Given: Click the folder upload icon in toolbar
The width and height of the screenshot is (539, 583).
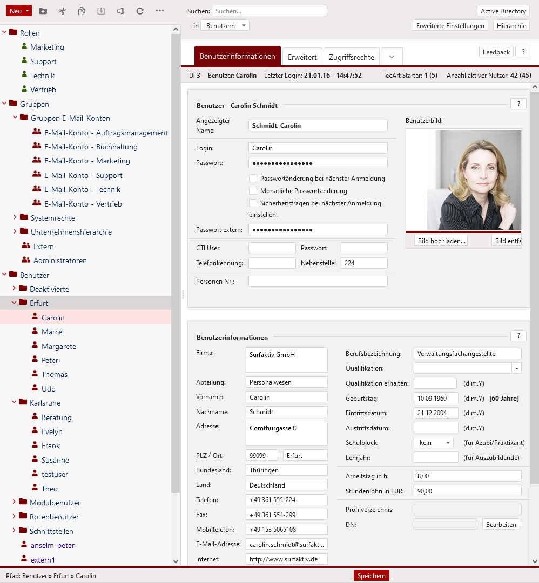Looking at the screenshot, I should click(43, 11).
